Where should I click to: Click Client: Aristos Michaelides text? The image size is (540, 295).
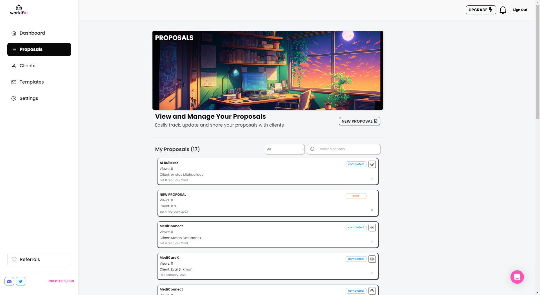click(181, 175)
